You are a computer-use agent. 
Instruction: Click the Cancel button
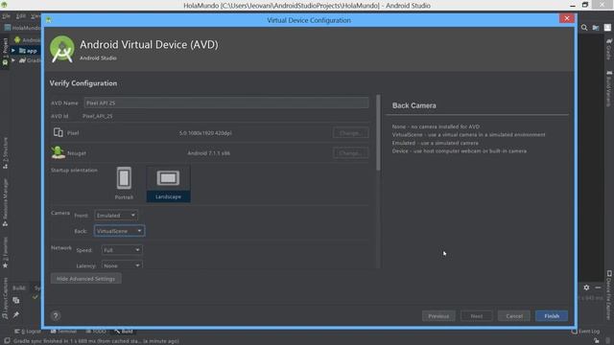click(514, 315)
